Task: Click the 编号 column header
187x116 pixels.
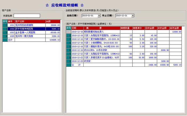Action: 11,21
